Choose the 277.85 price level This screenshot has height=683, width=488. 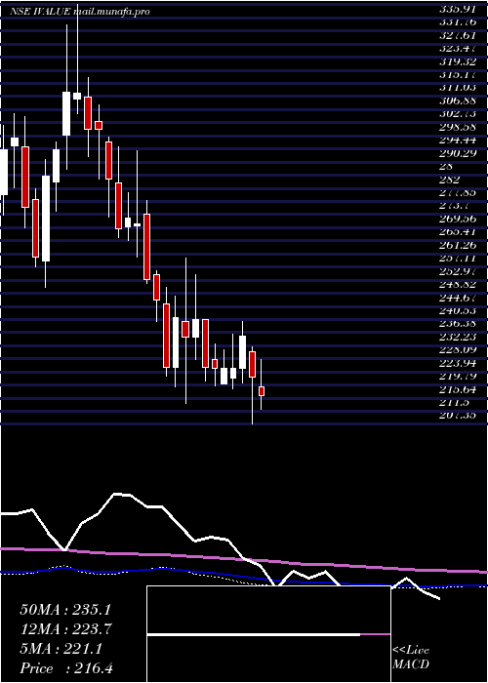click(x=457, y=192)
